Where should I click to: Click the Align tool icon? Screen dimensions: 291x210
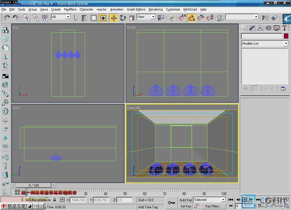click(x=274, y=18)
